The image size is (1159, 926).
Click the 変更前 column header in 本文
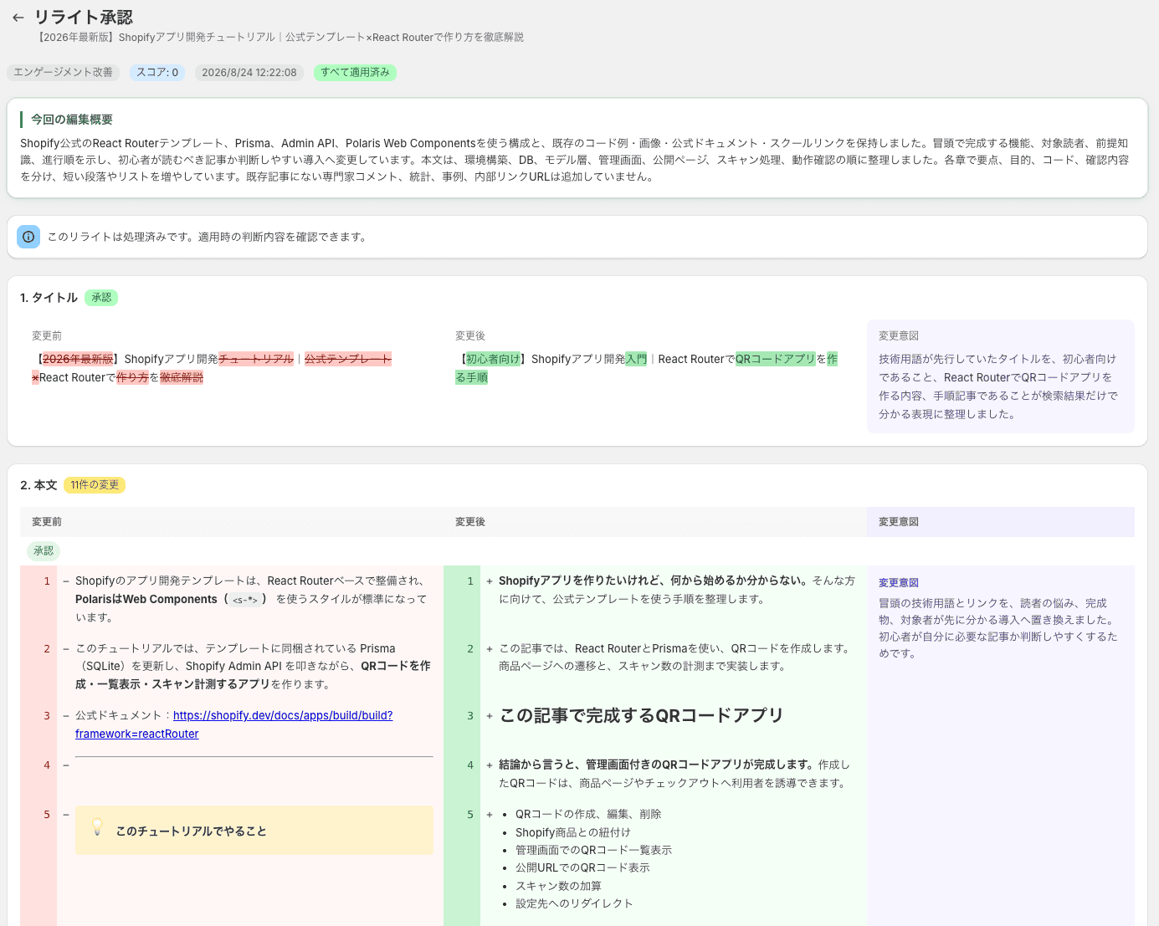(47, 522)
